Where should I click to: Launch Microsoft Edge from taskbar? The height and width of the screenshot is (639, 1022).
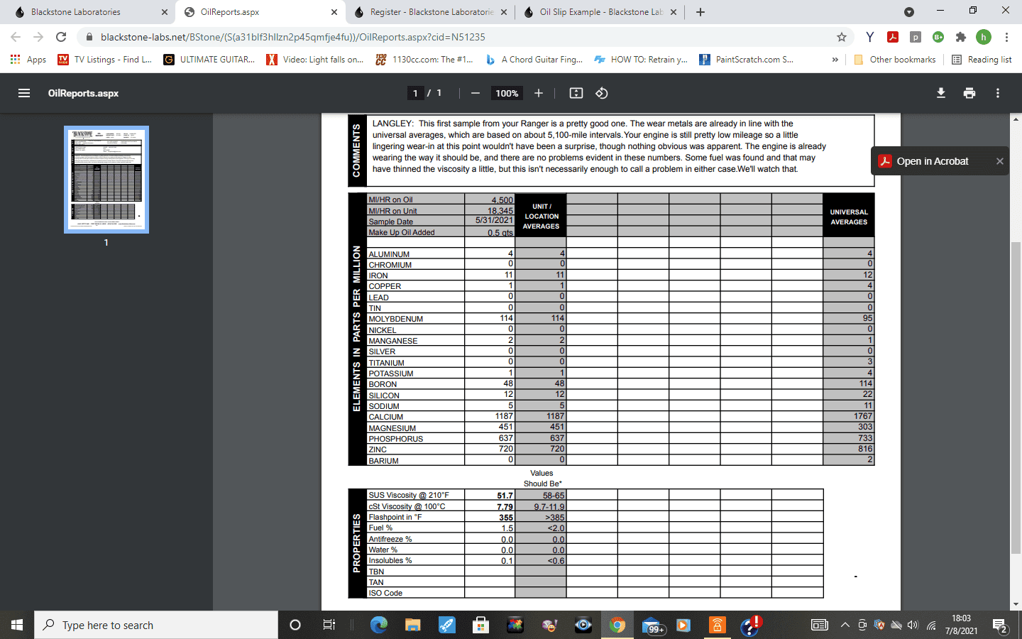coord(379,625)
